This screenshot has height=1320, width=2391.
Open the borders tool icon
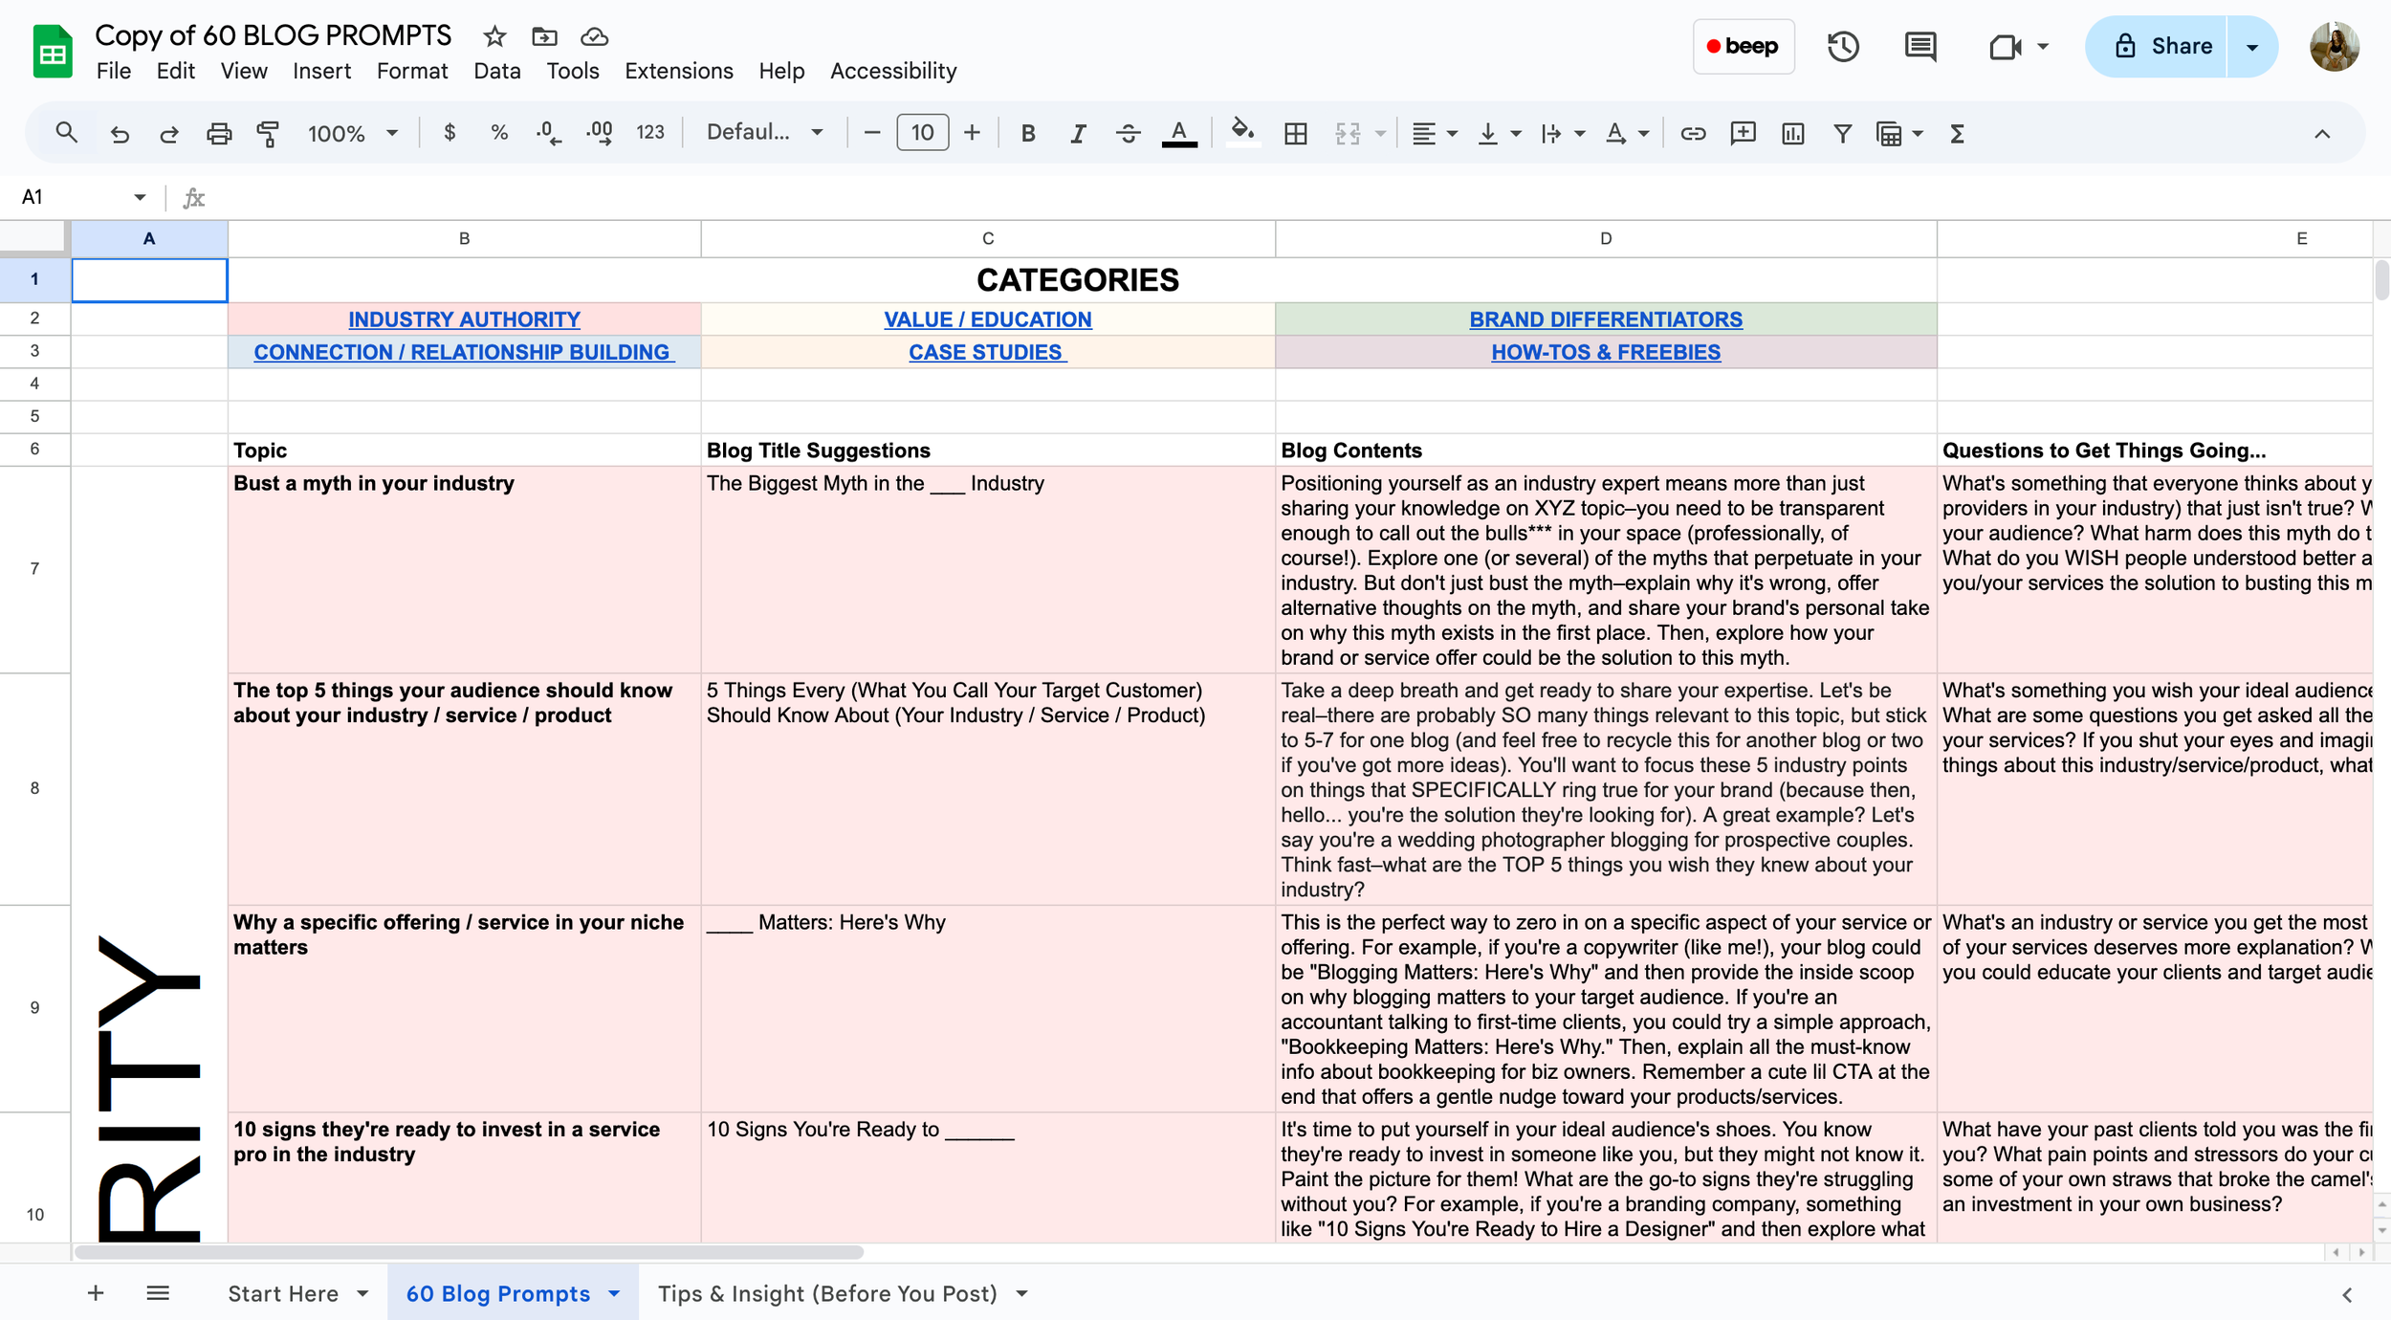pos(1296,134)
